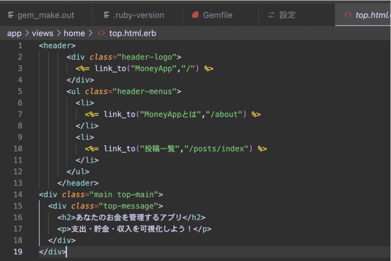Click the HTML icon on the top.html.erb tab

tap(347, 15)
